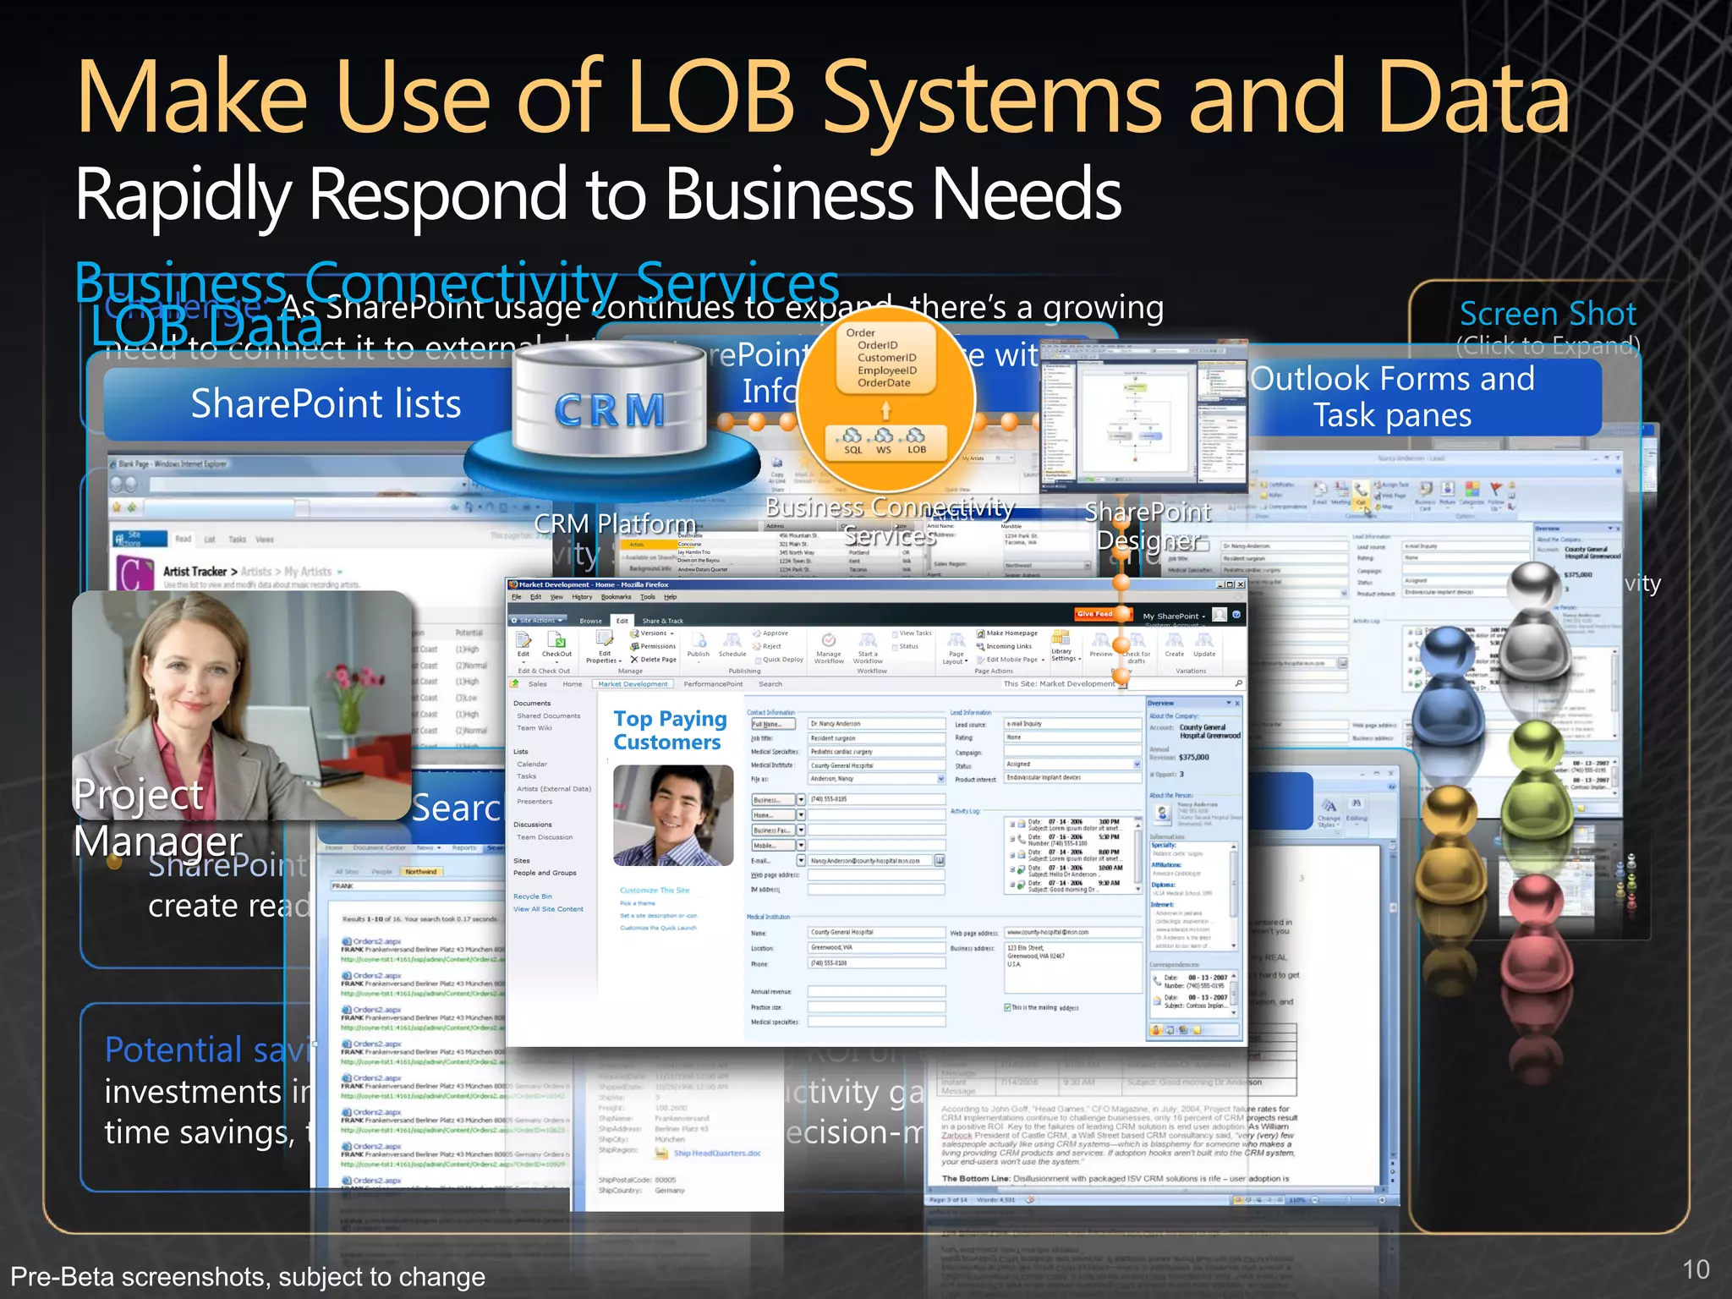Click the Start a Workflow icon

(x=868, y=640)
